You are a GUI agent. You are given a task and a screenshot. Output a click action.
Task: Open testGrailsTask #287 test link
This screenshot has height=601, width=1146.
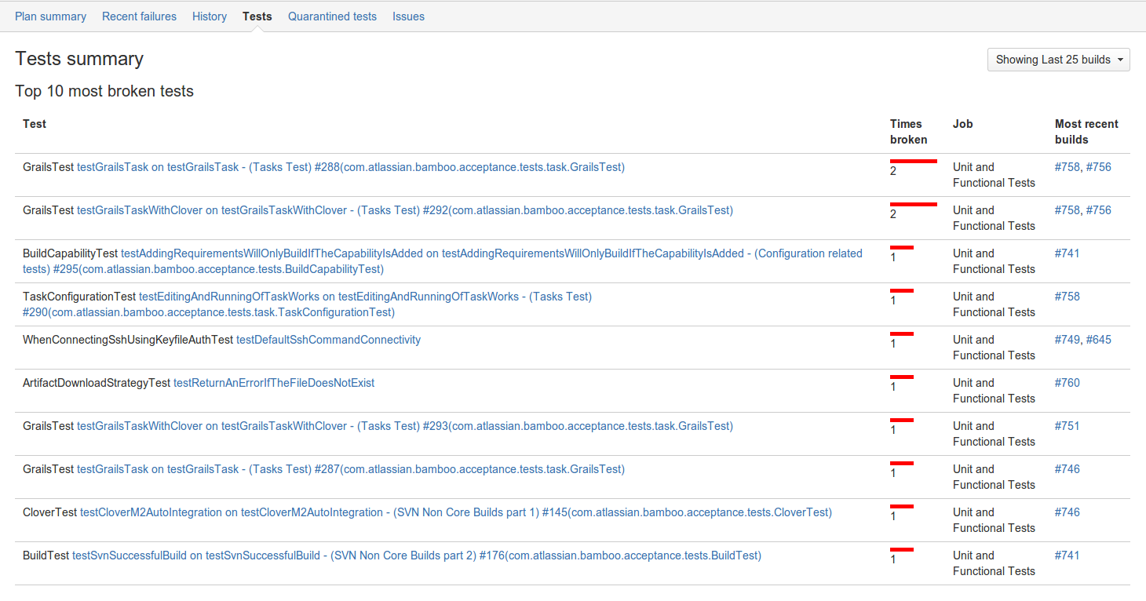(x=351, y=469)
